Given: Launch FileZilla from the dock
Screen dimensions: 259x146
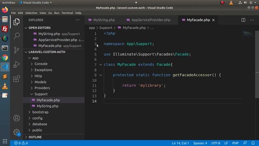Looking at the screenshot, I should point(5,29).
